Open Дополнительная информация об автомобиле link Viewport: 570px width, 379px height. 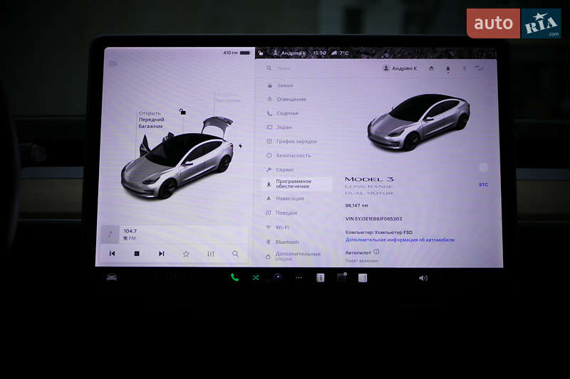(x=400, y=240)
